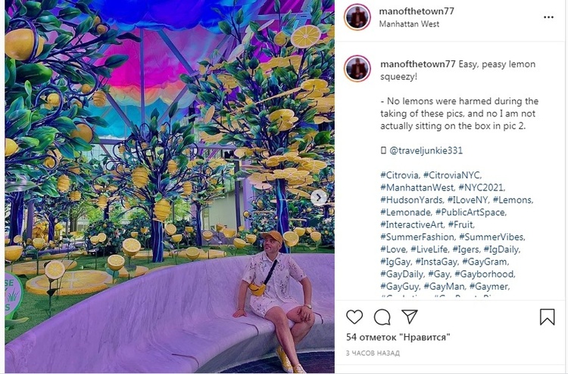Open the #HudsonYards hashtag

411,199
